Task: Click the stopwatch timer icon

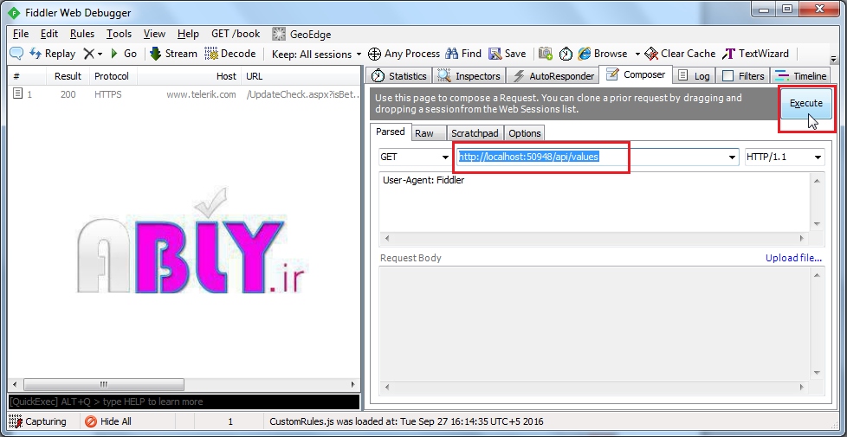Action: [x=566, y=54]
